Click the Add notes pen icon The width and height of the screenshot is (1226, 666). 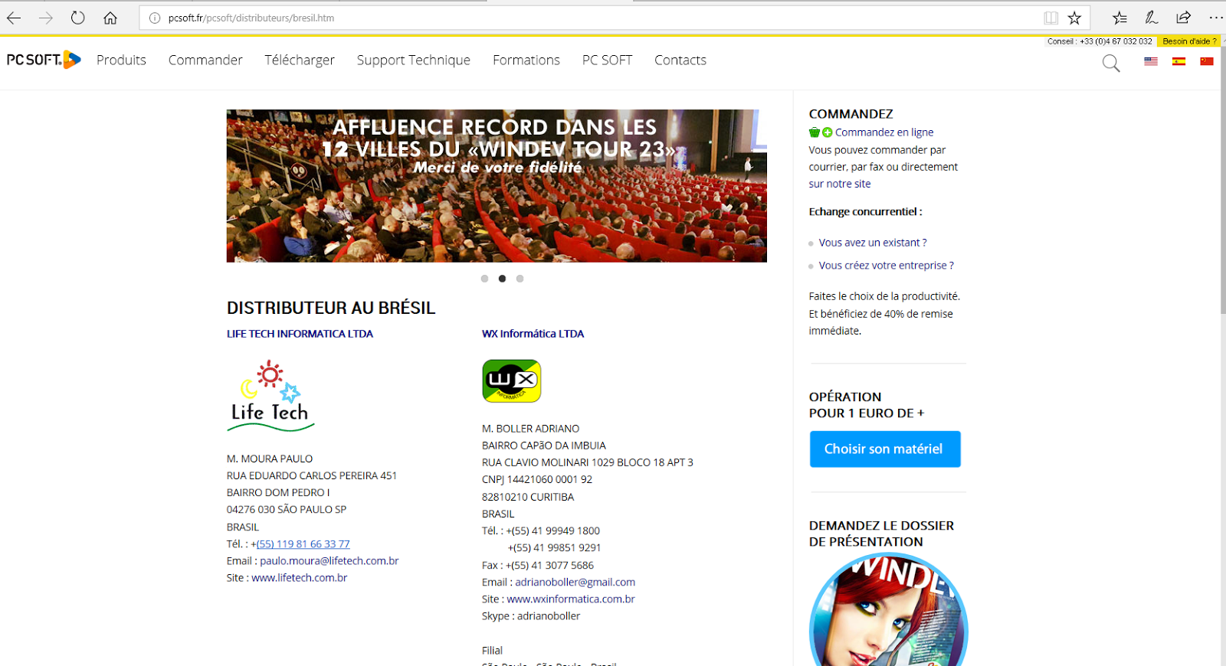(x=1152, y=18)
